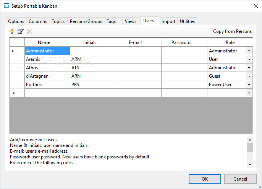Click the row header for Athos

(x=17, y=68)
